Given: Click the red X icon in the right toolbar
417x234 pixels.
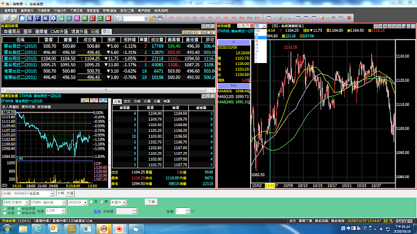Looking at the screenshot, I should pos(349,18).
